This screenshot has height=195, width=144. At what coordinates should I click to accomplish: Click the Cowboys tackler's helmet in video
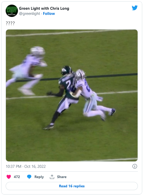[80, 75]
